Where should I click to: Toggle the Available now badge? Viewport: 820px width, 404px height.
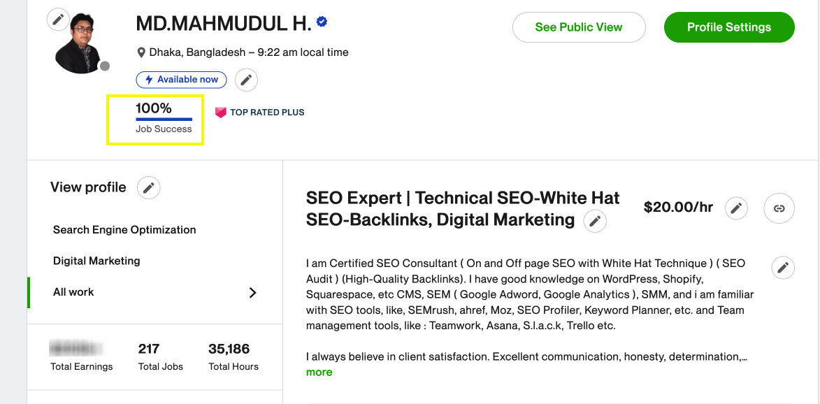181,80
